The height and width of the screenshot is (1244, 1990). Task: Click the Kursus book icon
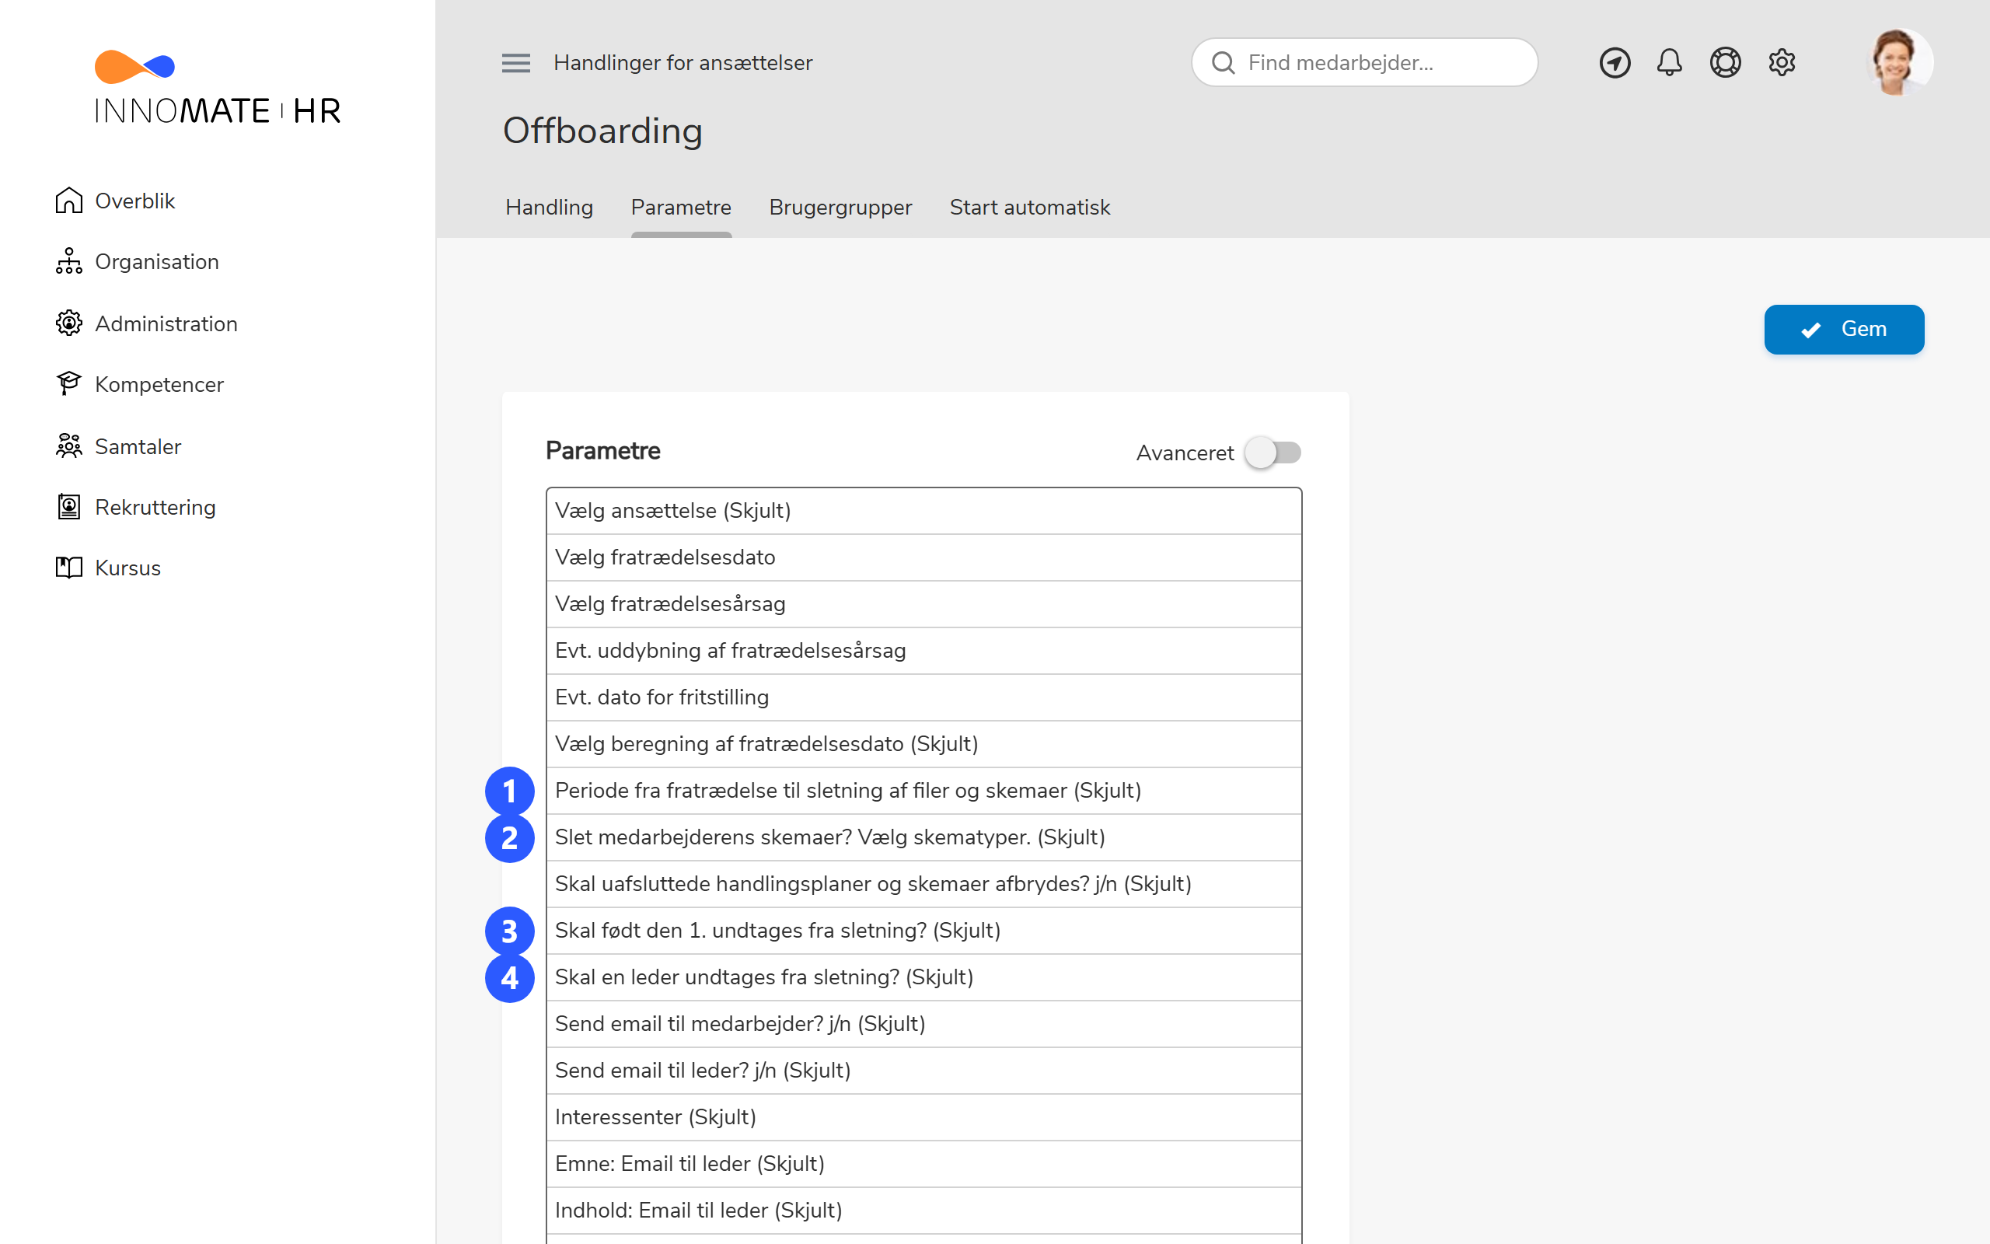(69, 567)
